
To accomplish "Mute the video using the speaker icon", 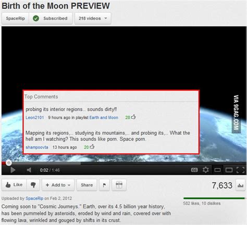I will coord(29,170).
